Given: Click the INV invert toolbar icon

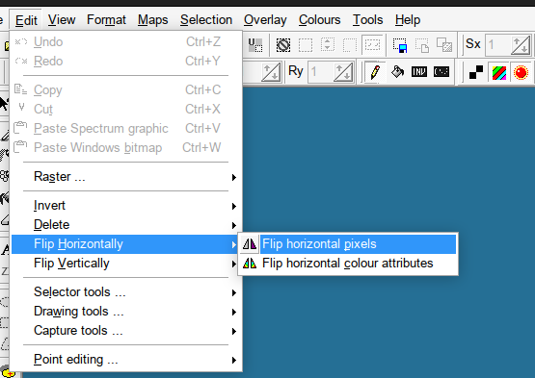Looking at the screenshot, I should tap(419, 72).
